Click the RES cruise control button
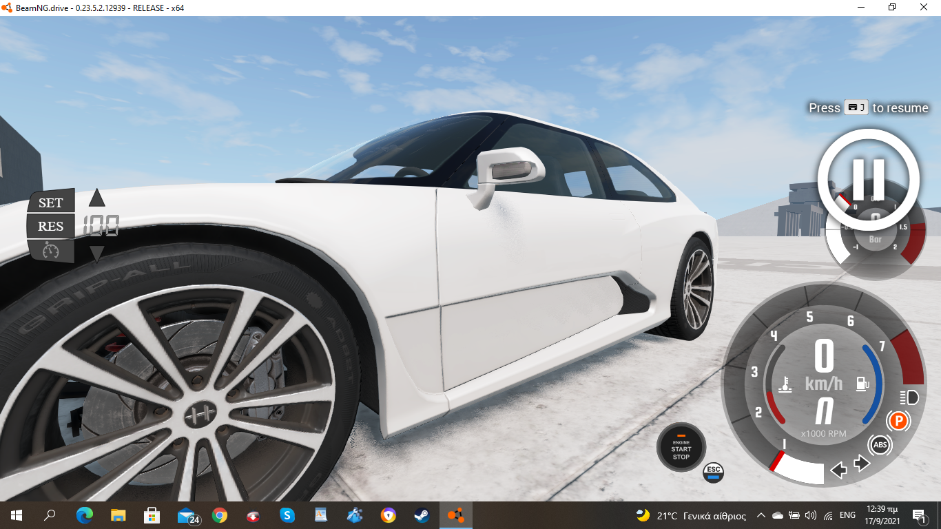Image resolution: width=941 pixels, height=529 pixels. (x=51, y=226)
